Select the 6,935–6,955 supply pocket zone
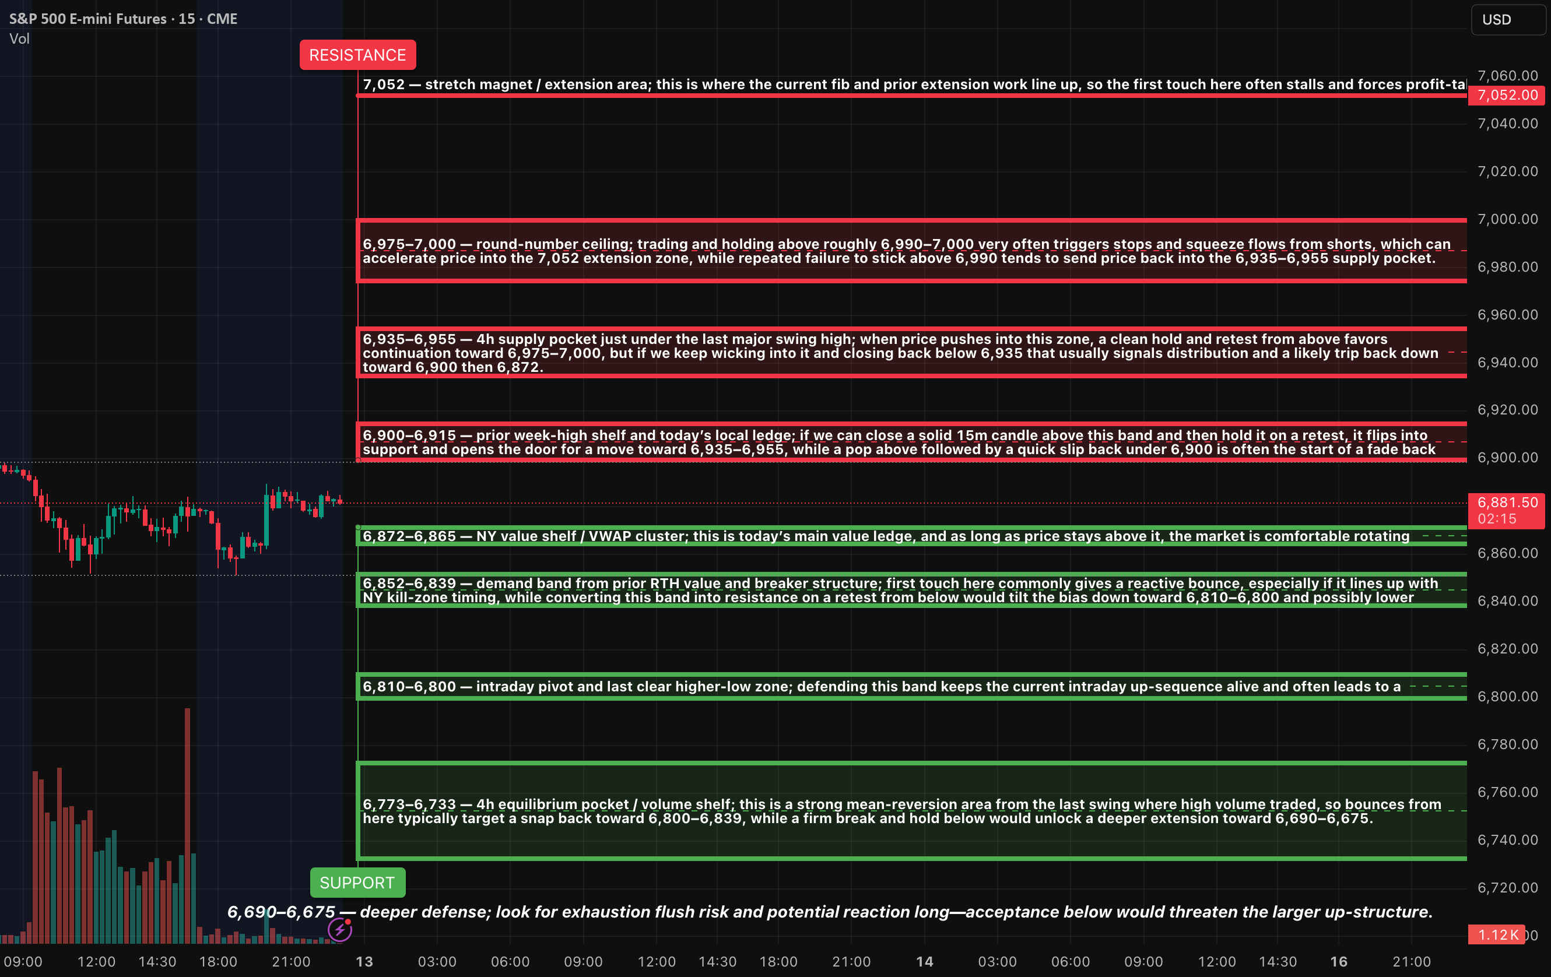This screenshot has width=1551, height=977. [x=902, y=353]
